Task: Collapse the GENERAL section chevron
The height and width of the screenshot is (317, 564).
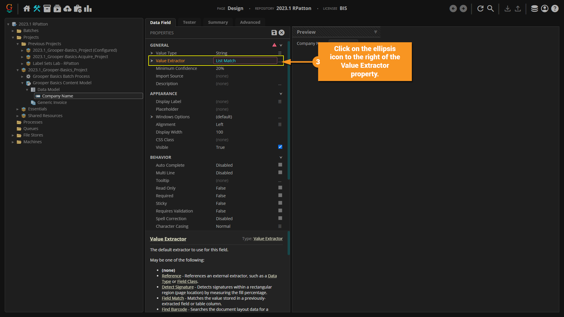Action: tap(281, 45)
